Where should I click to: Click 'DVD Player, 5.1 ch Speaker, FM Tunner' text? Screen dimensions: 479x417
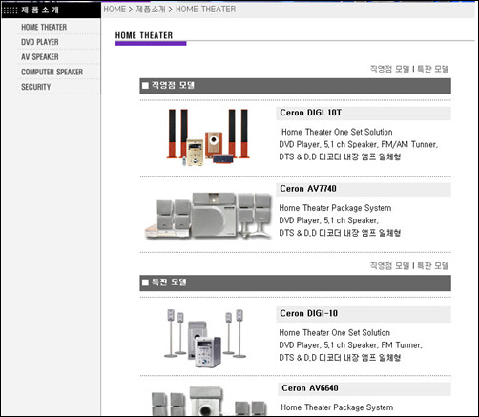coord(350,345)
